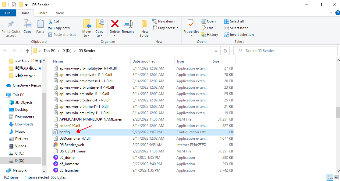
Task: Open the File menu
Action: pyautogui.click(x=8, y=13)
